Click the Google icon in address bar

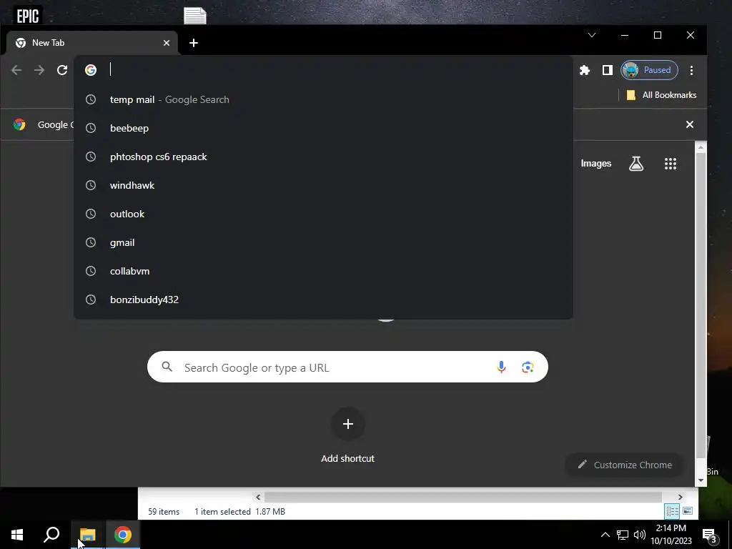[x=91, y=70]
